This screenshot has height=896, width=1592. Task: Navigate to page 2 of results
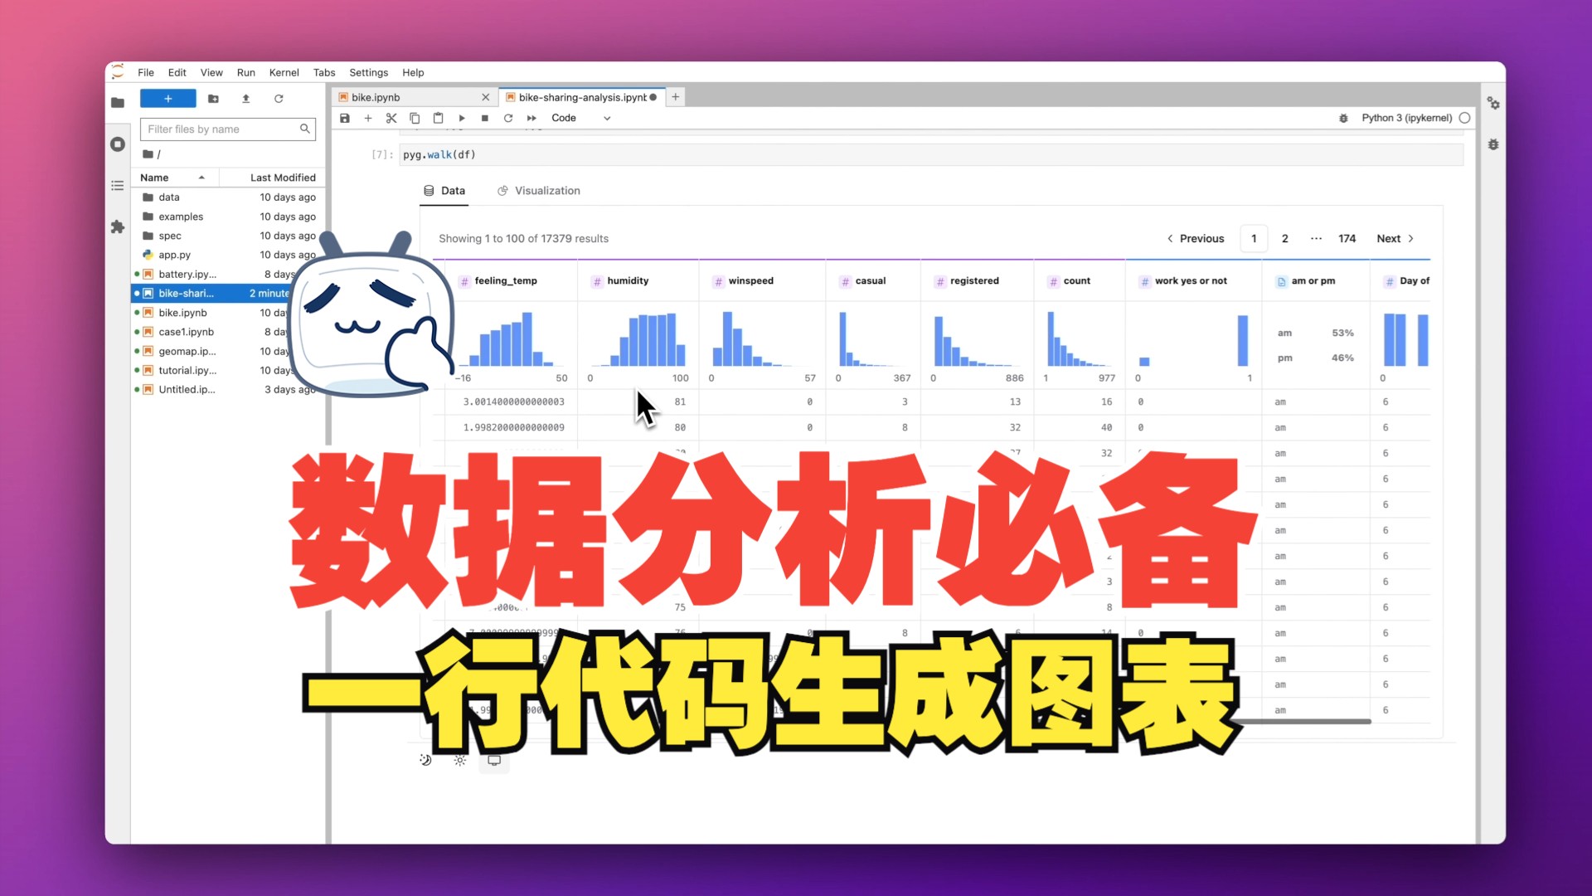click(1284, 237)
